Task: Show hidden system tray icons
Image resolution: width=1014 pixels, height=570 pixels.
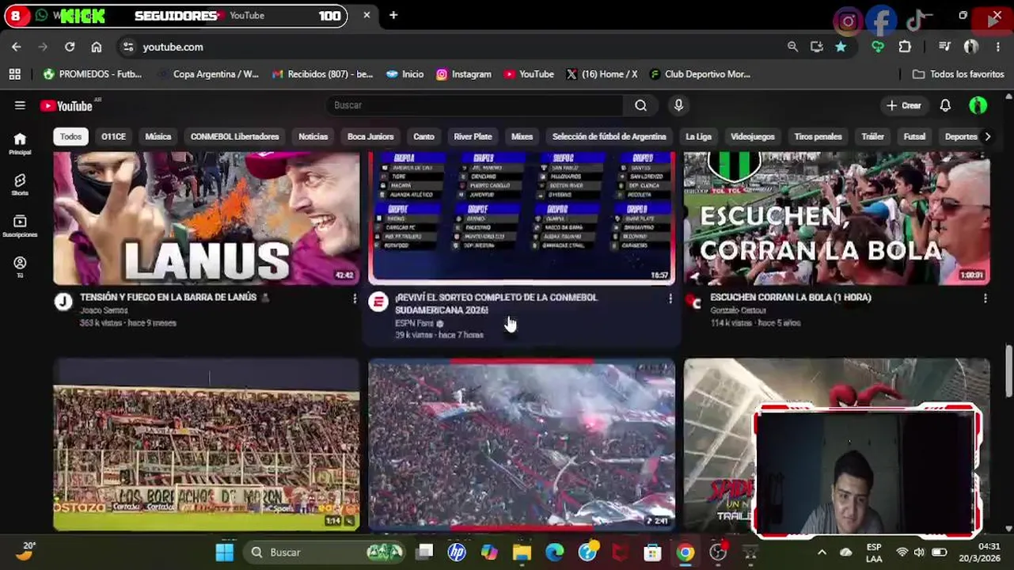Action: pyautogui.click(x=822, y=552)
